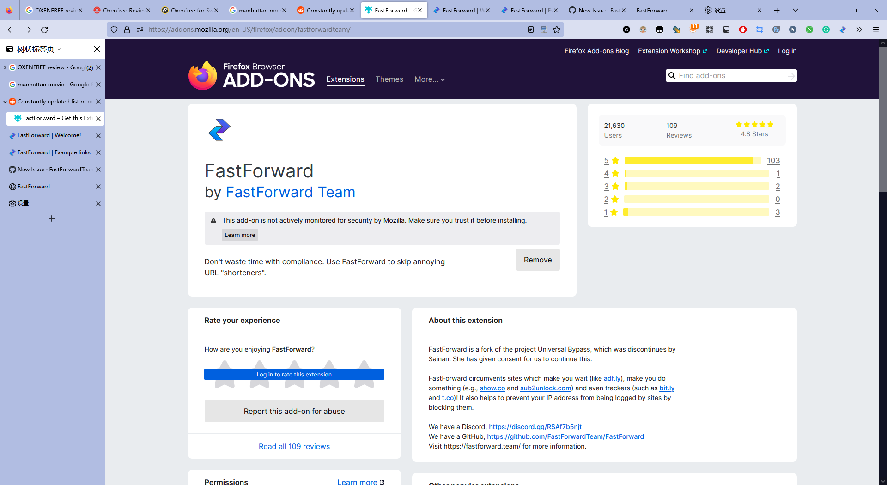Open Read all 109 reviews link
Image resolution: width=887 pixels, height=485 pixels.
tap(294, 446)
